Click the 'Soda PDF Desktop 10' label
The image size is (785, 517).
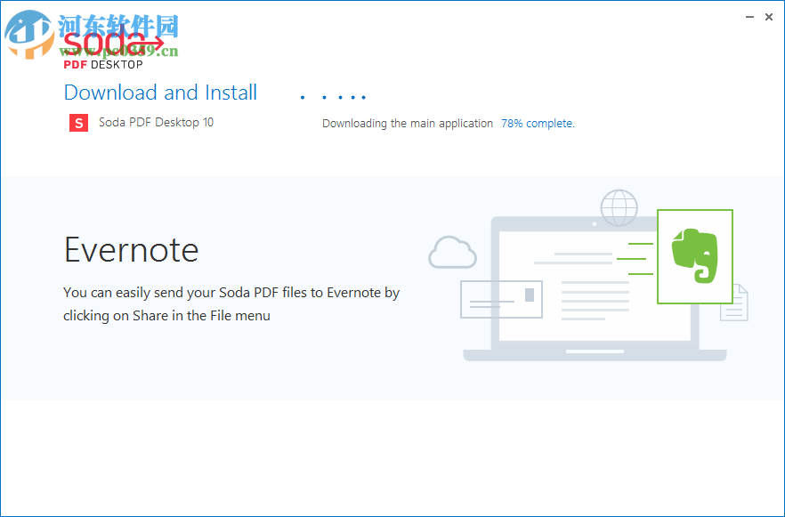(x=157, y=122)
